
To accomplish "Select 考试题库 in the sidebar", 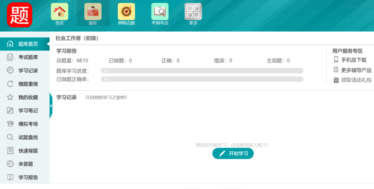I will tap(25, 57).
